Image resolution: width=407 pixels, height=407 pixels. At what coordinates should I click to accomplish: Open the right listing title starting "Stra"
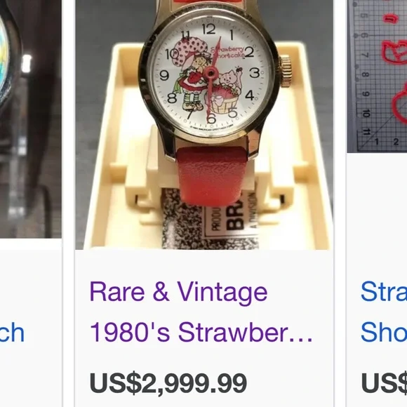tap(384, 291)
